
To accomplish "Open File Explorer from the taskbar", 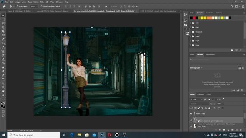I will pos(80,135).
